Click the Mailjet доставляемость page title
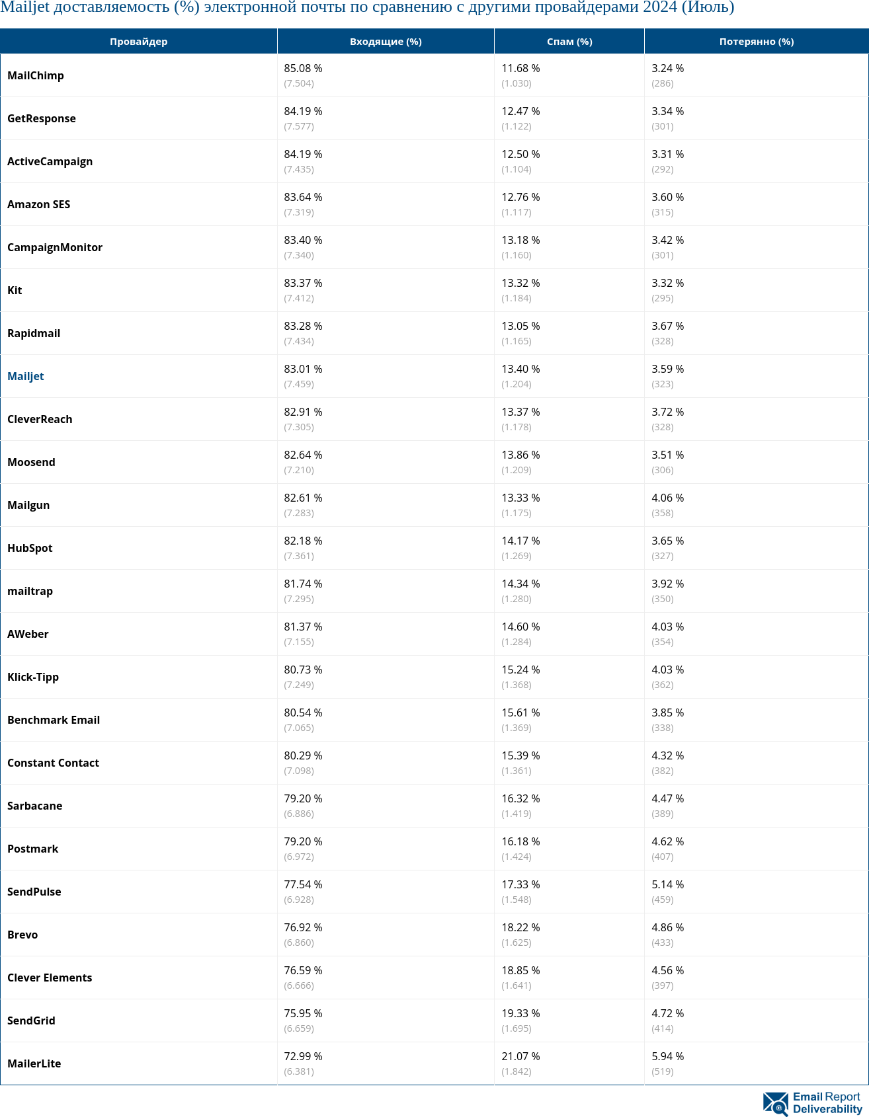The image size is (869, 1117). coord(367,8)
